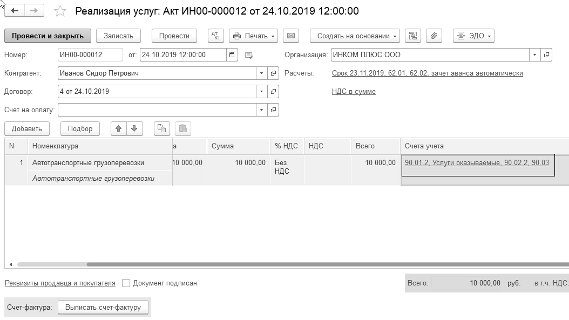
Task: Click the empty Счет на оплату field
Action: 157,110
